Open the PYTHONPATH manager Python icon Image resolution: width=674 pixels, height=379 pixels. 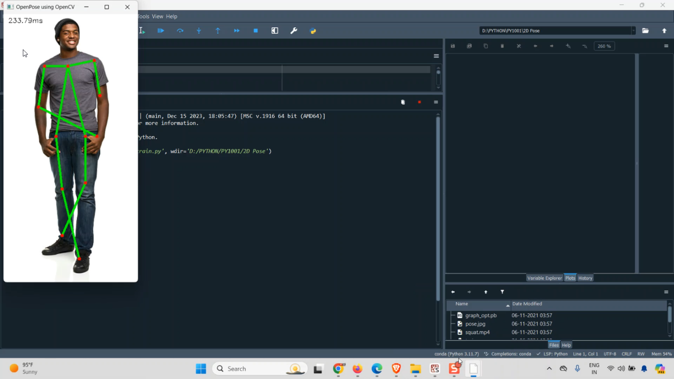click(313, 31)
